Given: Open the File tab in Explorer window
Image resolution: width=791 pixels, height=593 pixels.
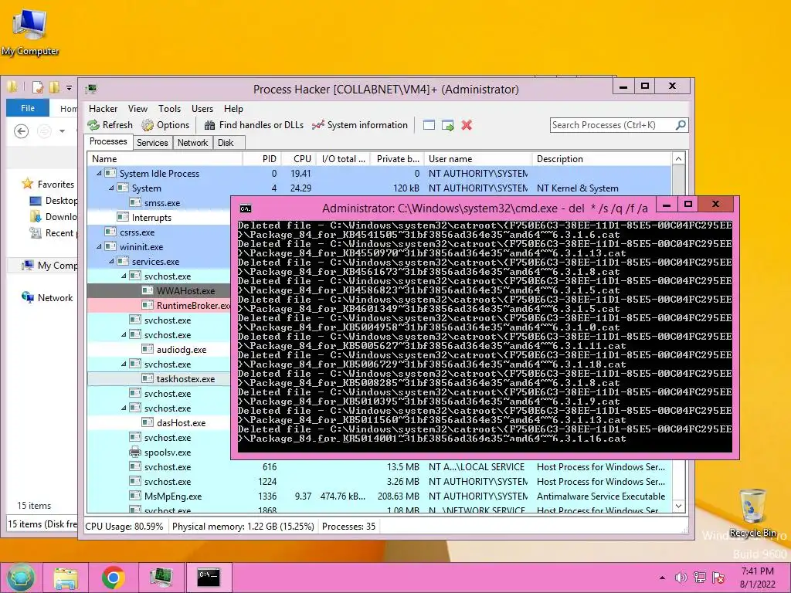Looking at the screenshot, I should (28, 108).
